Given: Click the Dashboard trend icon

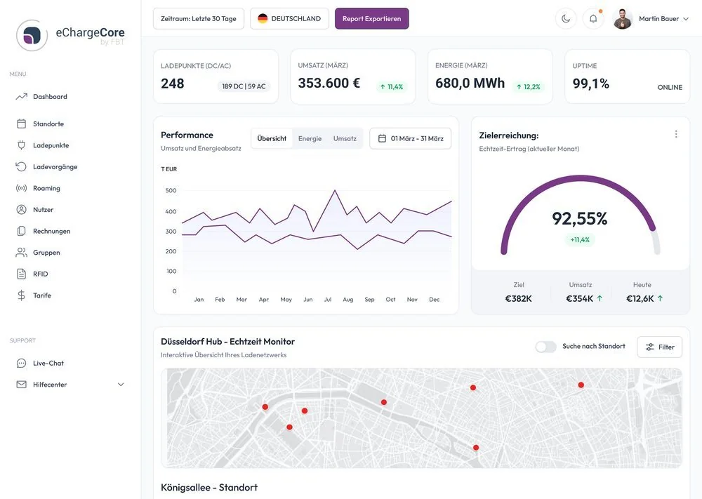Looking at the screenshot, I should pos(22,97).
